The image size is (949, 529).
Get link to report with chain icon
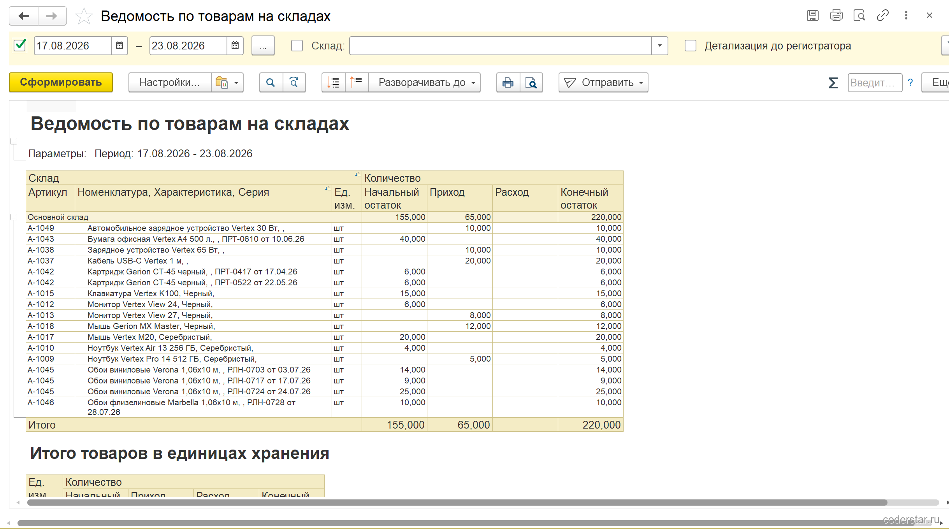tap(883, 16)
